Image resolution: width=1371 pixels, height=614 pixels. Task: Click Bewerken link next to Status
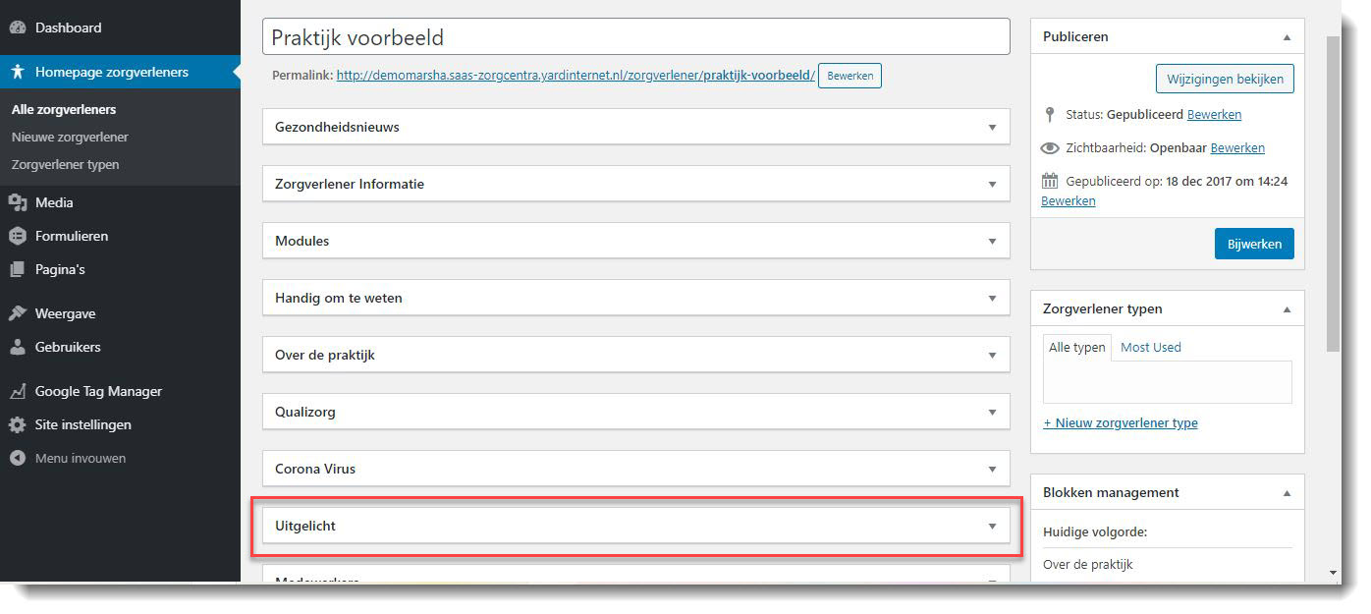click(1214, 115)
